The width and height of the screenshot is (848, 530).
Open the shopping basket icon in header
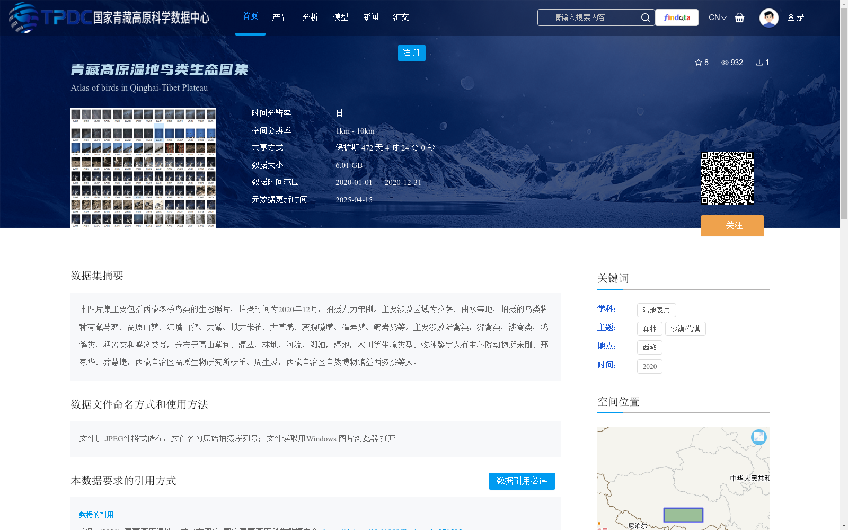pyautogui.click(x=739, y=17)
